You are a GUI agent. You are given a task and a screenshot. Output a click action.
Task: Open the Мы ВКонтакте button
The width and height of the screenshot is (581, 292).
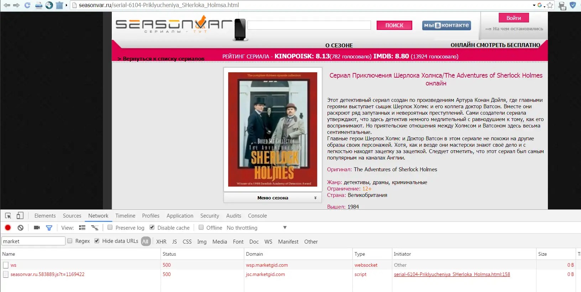446,25
